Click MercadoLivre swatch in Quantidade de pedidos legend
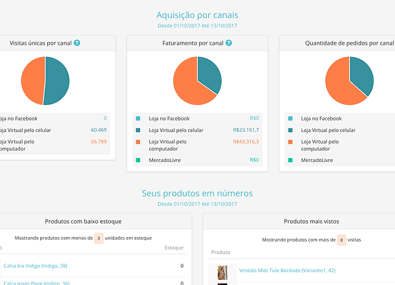 [290, 160]
